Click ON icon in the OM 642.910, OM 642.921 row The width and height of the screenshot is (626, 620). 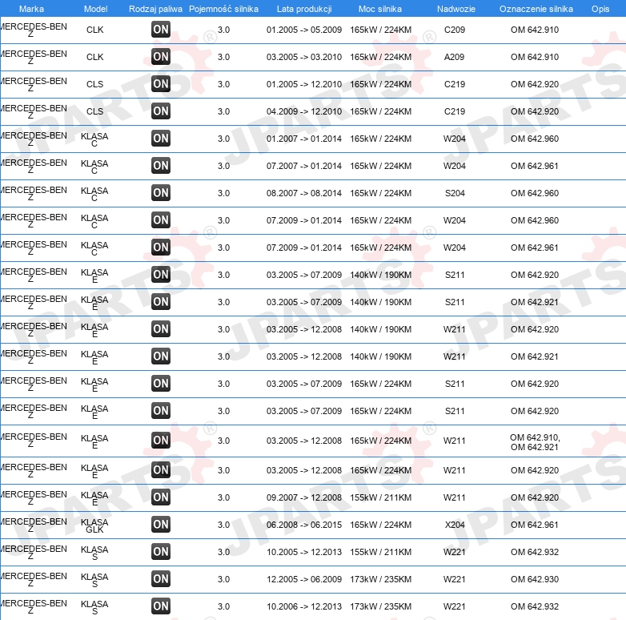(x=161, y=441)
